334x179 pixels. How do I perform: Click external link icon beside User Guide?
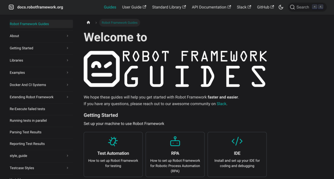tap(144, 7)
